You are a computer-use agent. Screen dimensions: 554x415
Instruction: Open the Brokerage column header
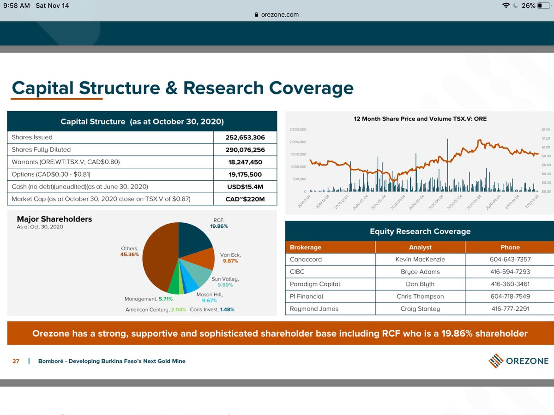tap(306, 247)
